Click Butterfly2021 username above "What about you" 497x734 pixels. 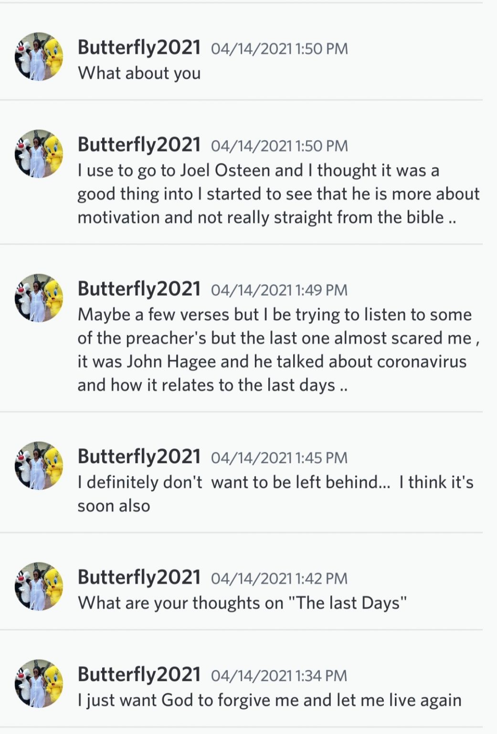point(139,47)
